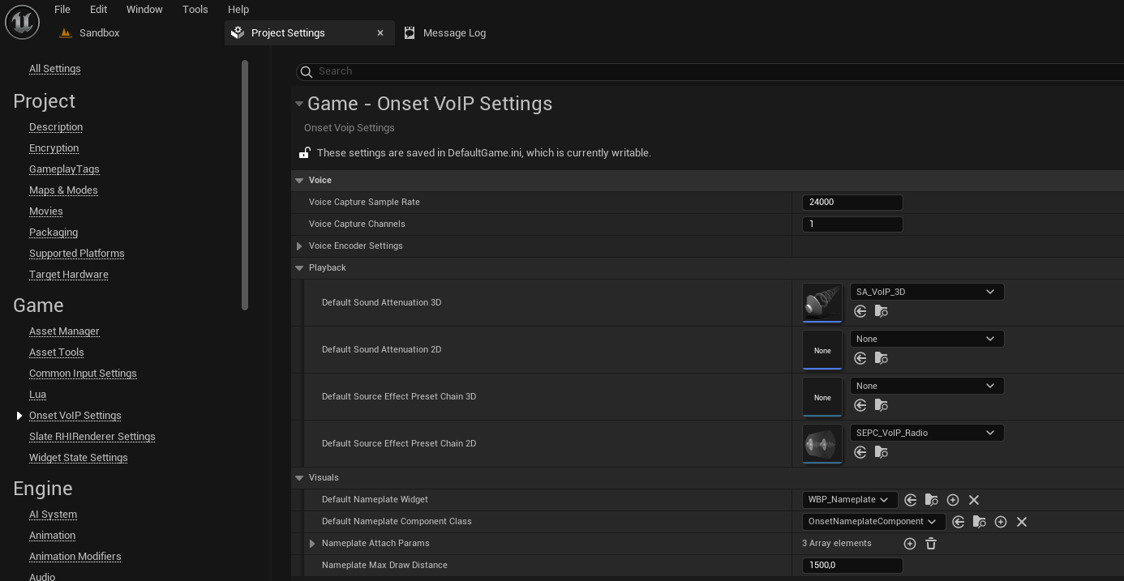
Task: Use selected asset for Source Effect Preset Chain 3D
Action: pyautogui.click(x=860, y=406)
